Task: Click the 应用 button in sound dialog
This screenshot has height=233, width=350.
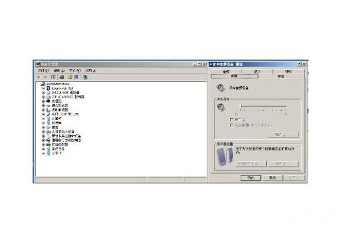Action: click(294, 178)
